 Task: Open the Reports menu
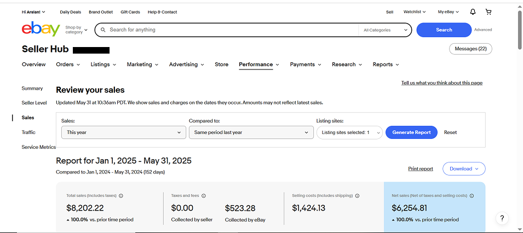click(x=386, y=65)
